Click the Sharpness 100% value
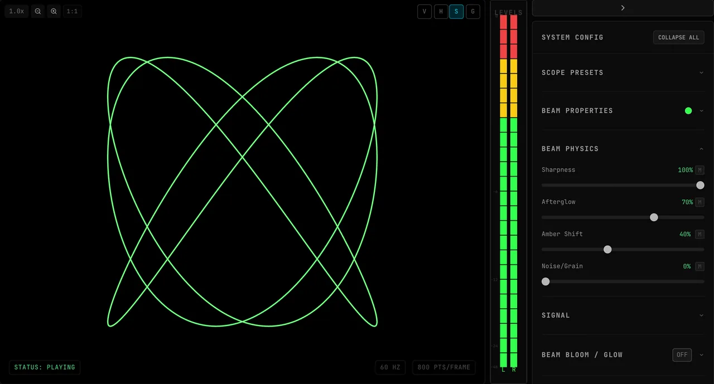 [x=685, y=170]
